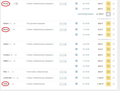Toggle checkbox for Moog 853 ₽ offer
Screen dimensions: 120x91
[x=76, y=3]
